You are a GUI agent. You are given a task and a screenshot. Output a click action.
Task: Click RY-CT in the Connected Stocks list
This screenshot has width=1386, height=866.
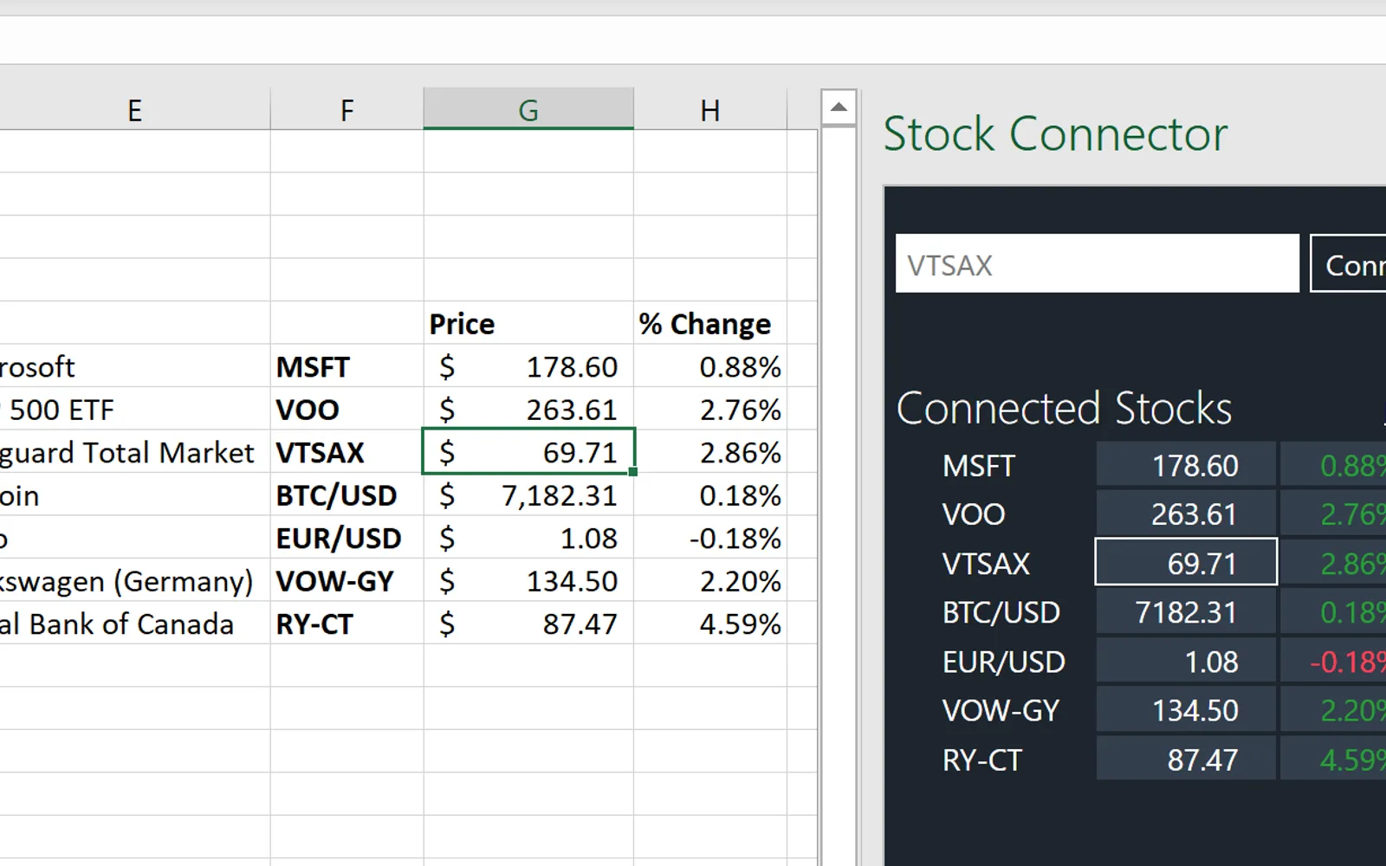pyautogui.click(x=982, y=759)
